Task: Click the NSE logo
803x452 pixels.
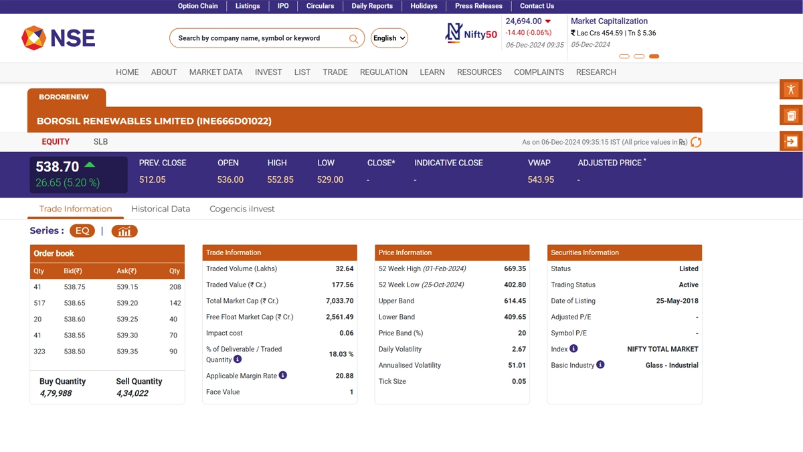Action: point(58,38)
